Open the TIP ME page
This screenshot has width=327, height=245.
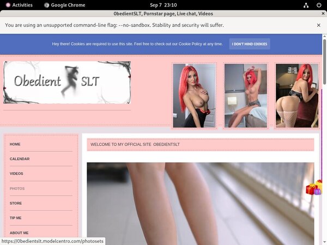pos(16,218)
